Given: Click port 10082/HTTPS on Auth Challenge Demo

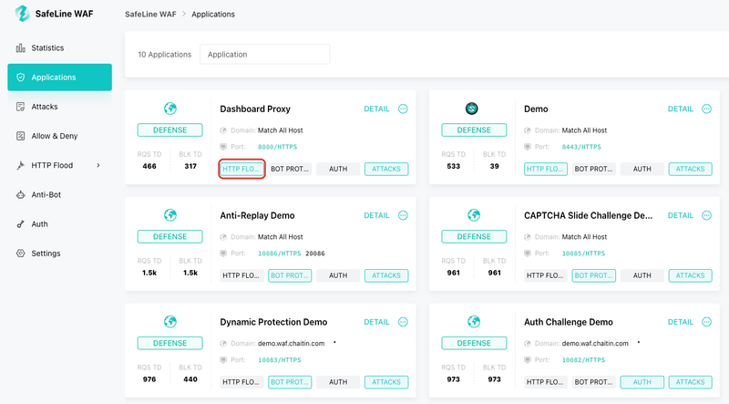Looking at the screenshot, I should pyautogui.click(x=583, y=360).
